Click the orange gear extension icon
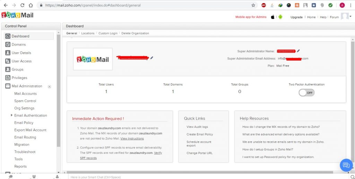The height and width of the screenshot is (179, 355). point(297,5)
